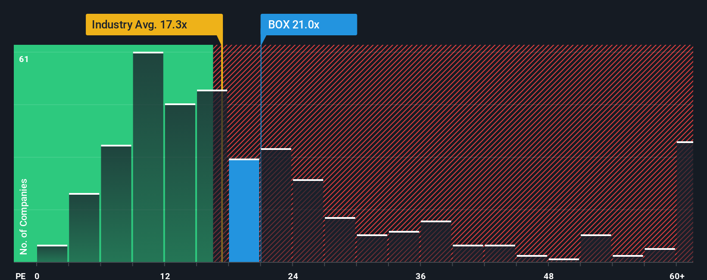The height and width of the screenshot is (280, 707).
Task: Select the bar starting at PE 12
Action: click(180, 183)
